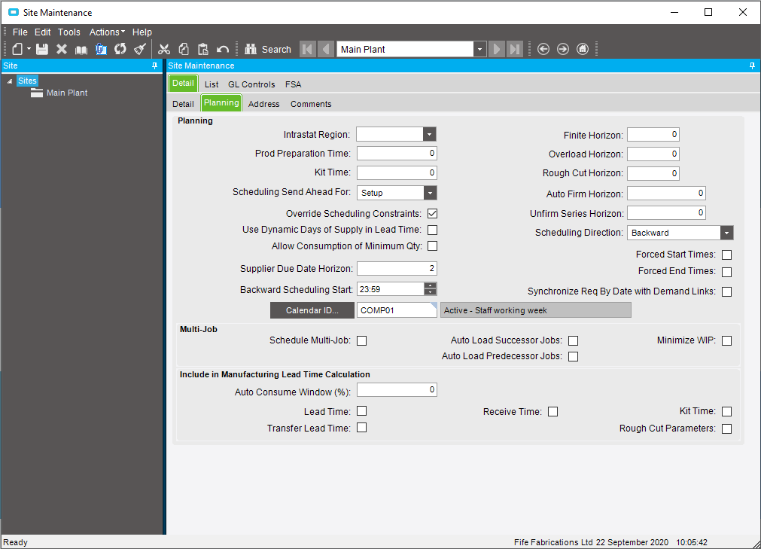
Task: Switch to the GL Controls tab
Action: (x=251, y=84)
